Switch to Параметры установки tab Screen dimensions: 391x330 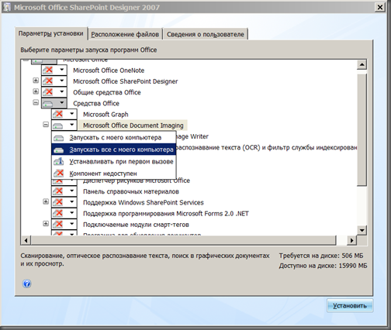point(51,33)
